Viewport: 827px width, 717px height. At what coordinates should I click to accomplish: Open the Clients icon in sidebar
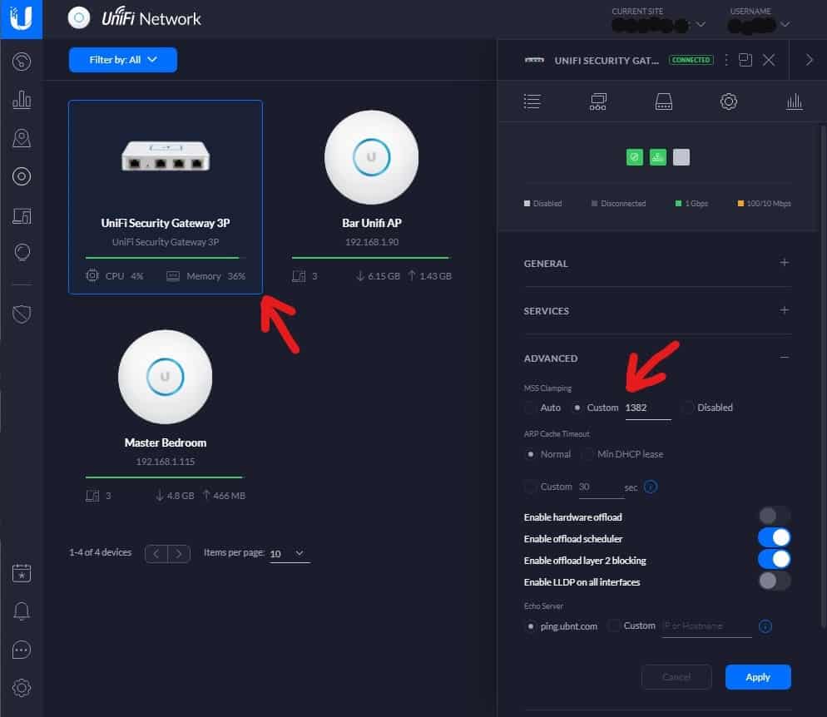point(21,215)
